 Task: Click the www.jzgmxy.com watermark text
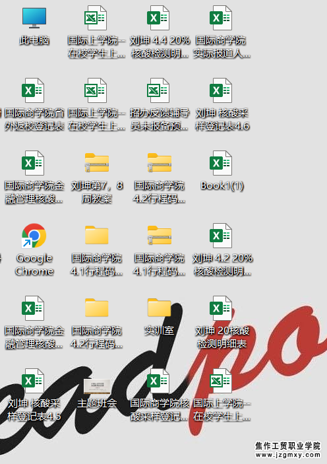click(x=287, y=455)
